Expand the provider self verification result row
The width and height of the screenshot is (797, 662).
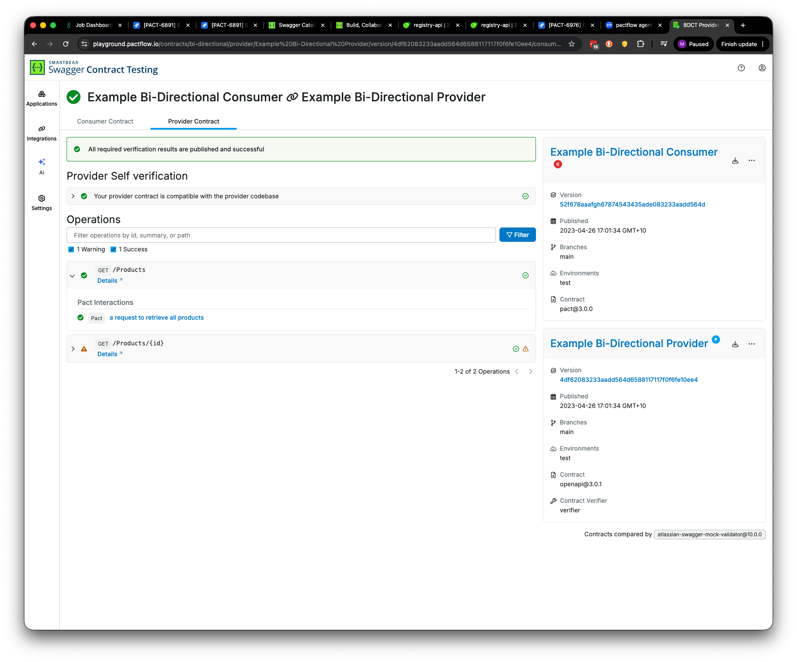point(301,196)
